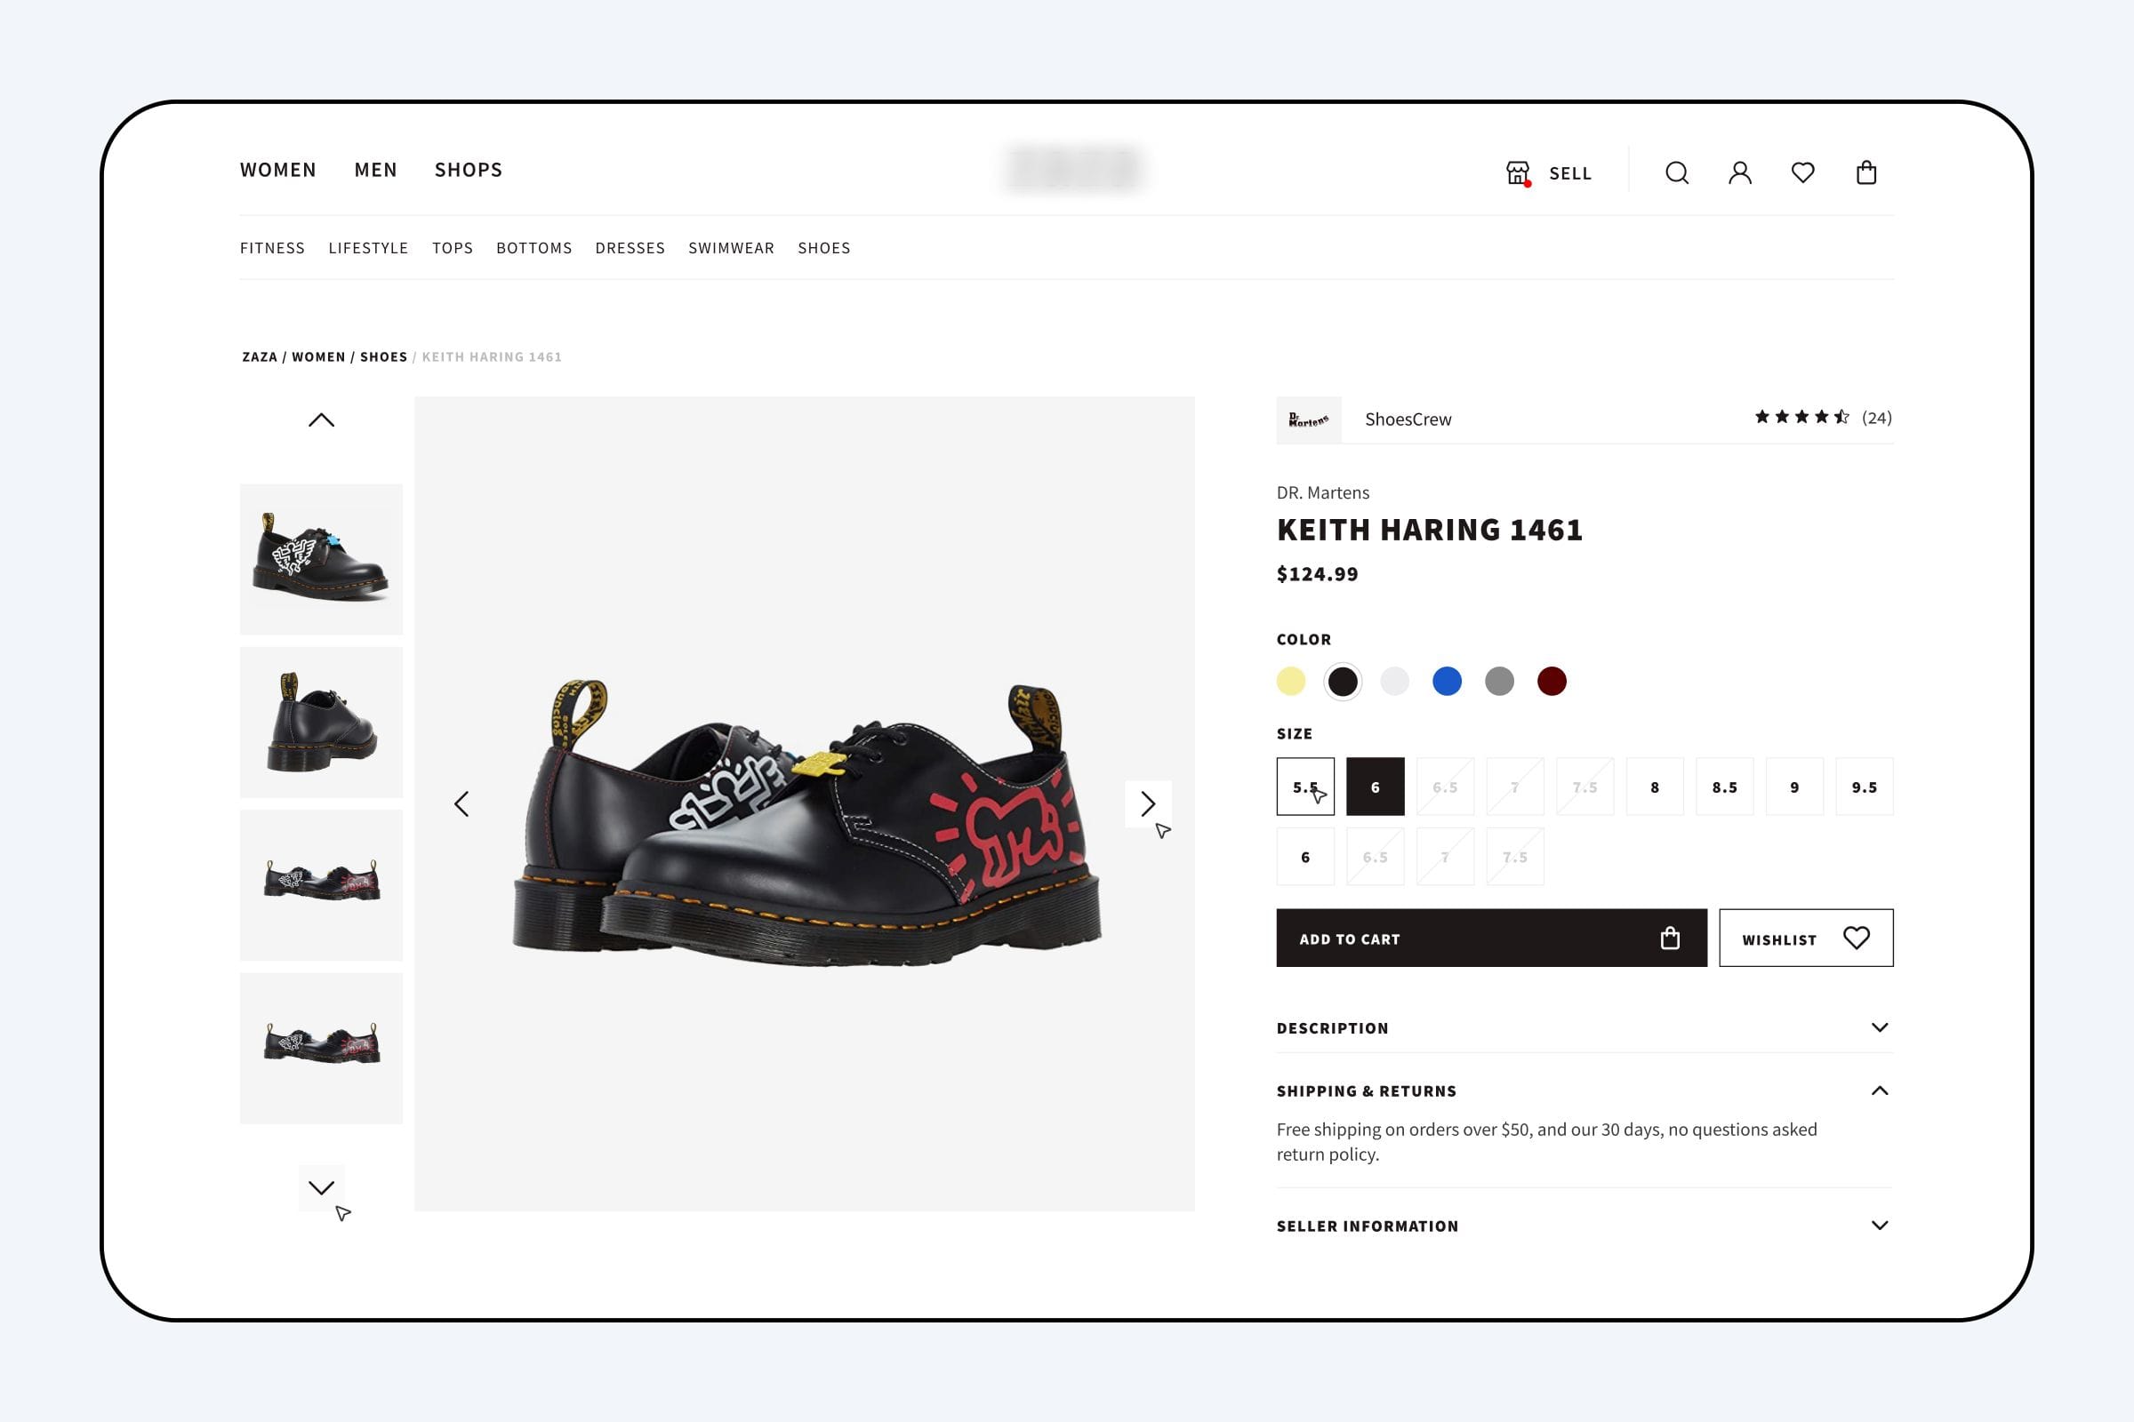2134x1422 pixels.
Task: Expand the Description section
Action: point(1584,1027)
